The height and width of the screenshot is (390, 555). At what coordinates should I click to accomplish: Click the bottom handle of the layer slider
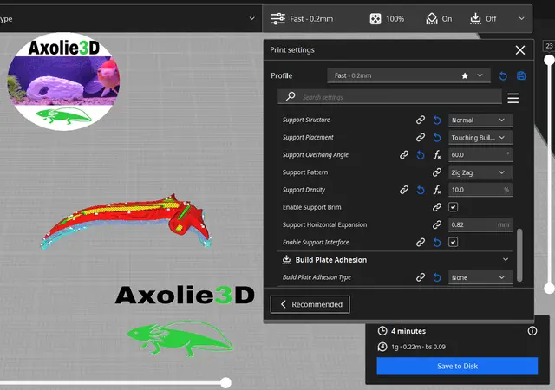click(549, 289)
